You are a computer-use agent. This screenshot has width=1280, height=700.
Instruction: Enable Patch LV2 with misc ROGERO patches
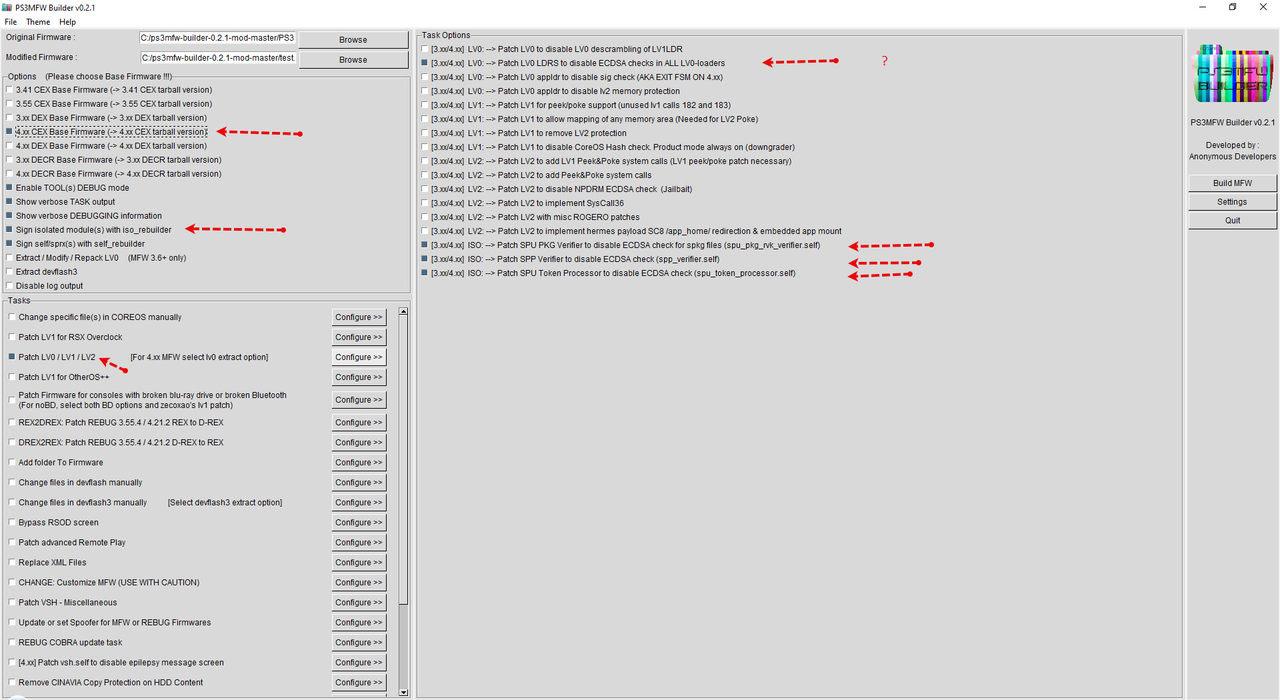coord(425,217)
